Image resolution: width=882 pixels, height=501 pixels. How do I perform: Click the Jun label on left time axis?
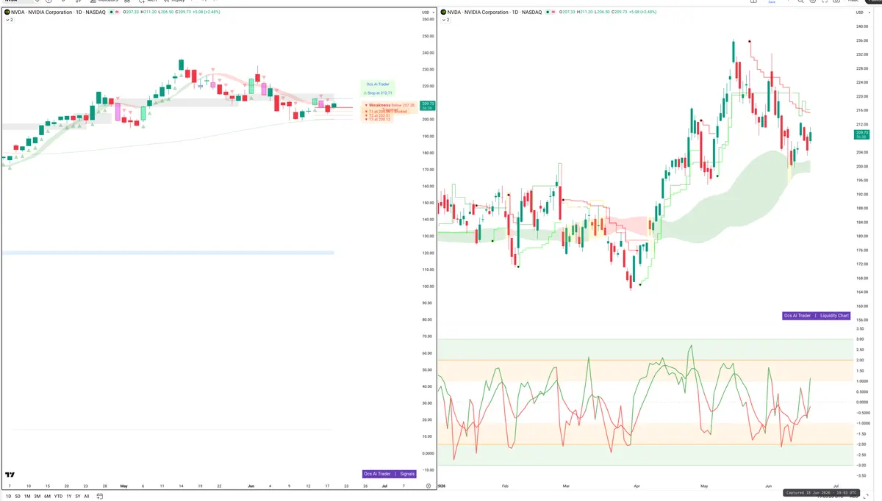click(251, 486)
